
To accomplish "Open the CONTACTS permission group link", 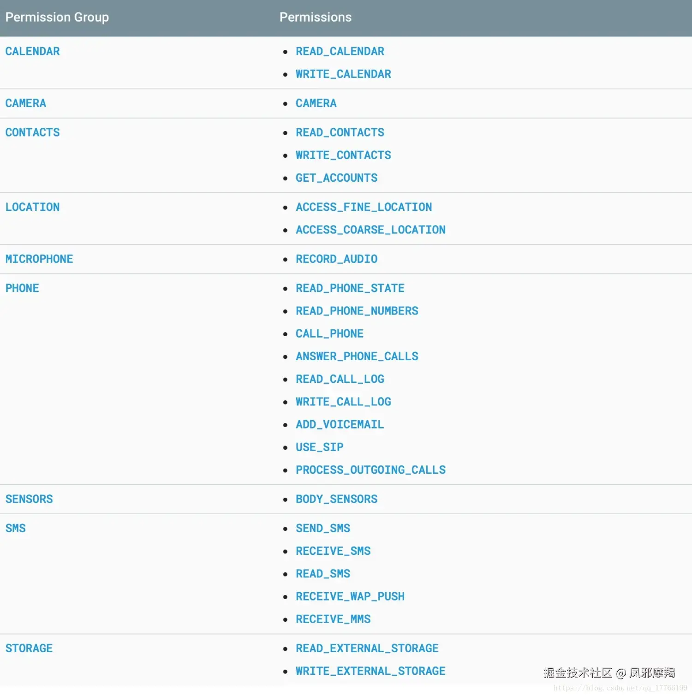I will click(x=32, y=132).
